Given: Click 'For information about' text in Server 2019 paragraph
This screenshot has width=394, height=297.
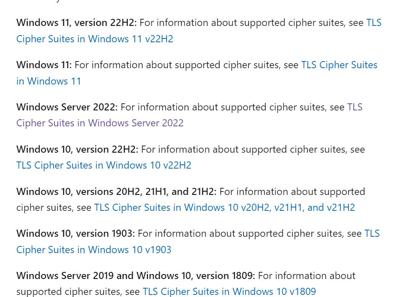Looking at the screenshot, I should [x=306, y=276].
